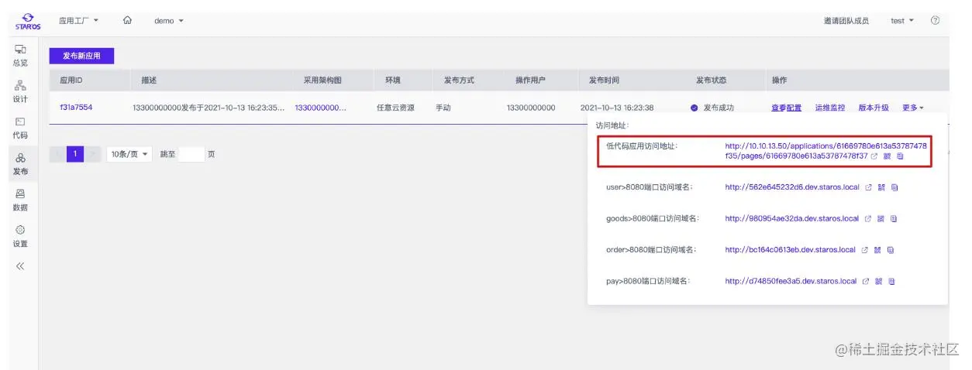
Task: Click the 发布成功 status cell
Action: tap(712, 108)
